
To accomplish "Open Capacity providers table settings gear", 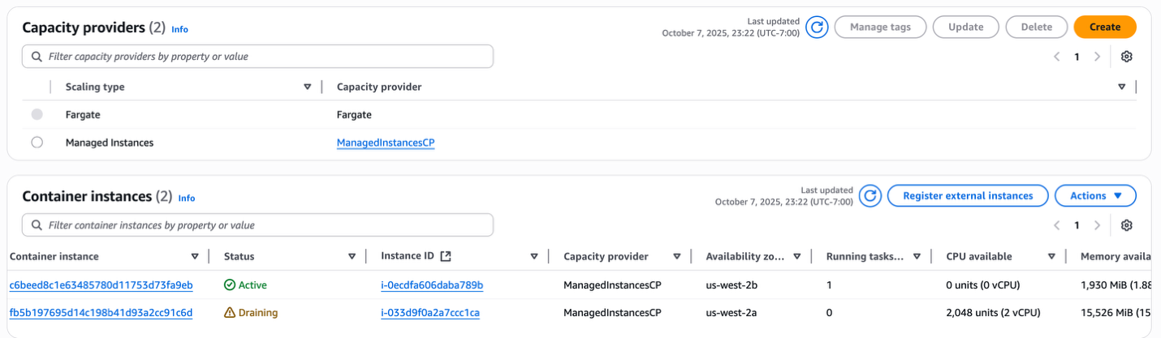I will pos(1126,57).
